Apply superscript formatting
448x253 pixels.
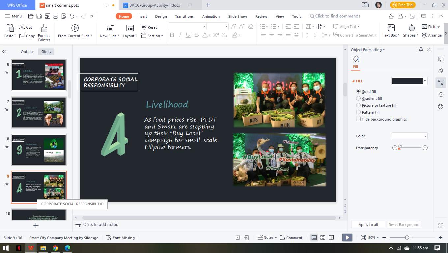coord(216,35)
